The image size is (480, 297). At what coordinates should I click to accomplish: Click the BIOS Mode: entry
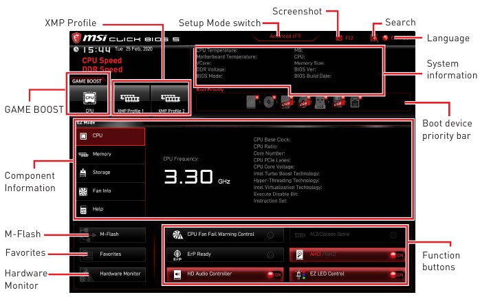point(209,76)
